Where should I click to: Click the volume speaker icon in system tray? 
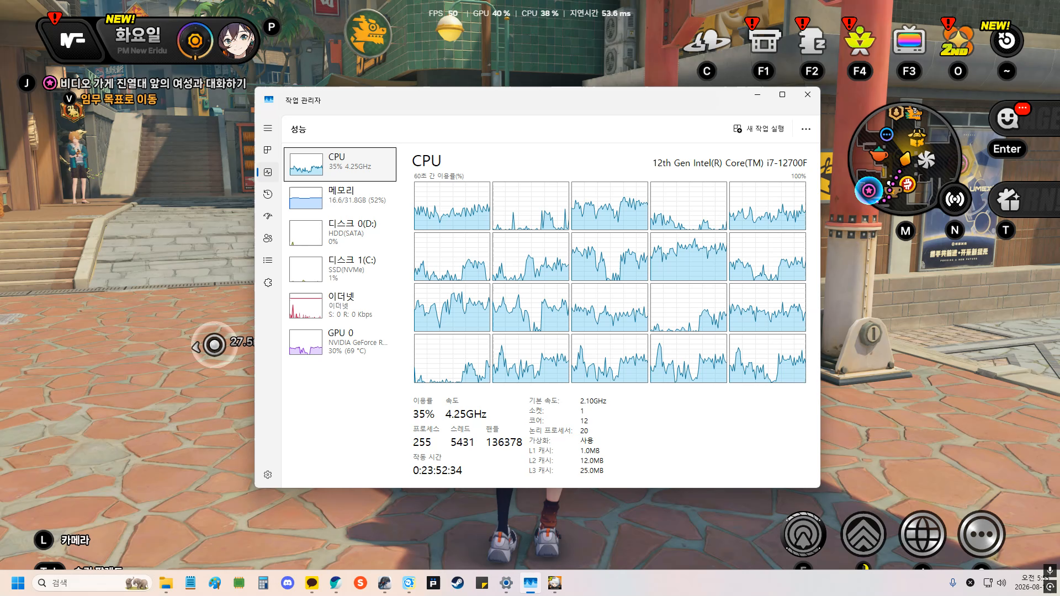point(1001,583)
